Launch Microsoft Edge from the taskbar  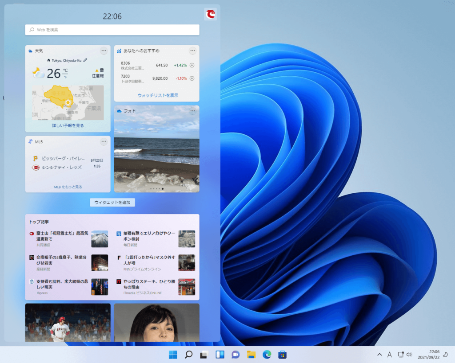tap(267, 354)
